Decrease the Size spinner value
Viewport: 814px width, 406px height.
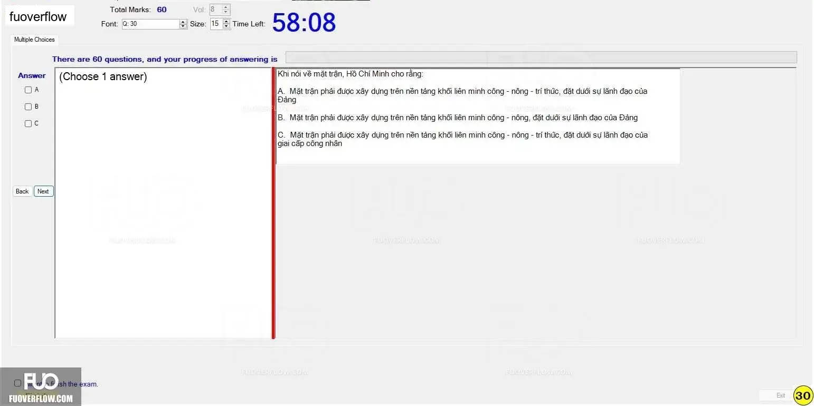click(x=226, y=26)
